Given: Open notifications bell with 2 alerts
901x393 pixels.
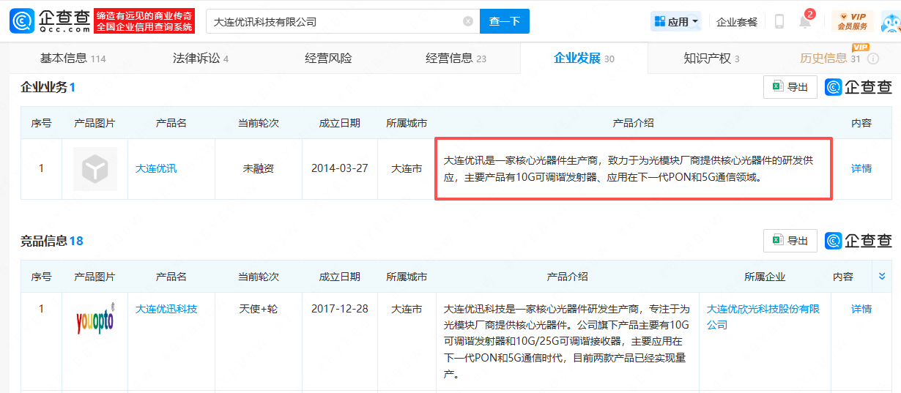Looking at the screenshot, I should [x=805, y=21].
